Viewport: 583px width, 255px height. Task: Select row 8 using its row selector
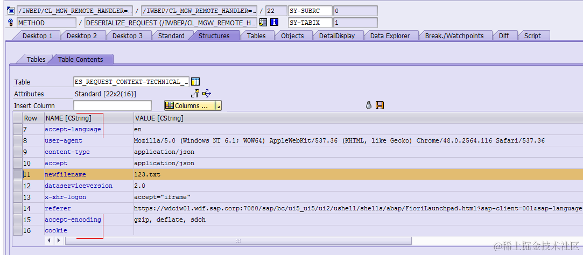pos(17,140)
